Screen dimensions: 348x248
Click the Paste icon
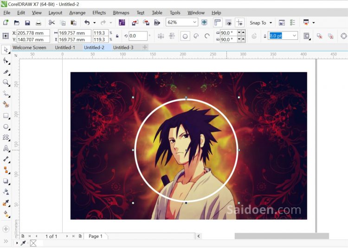(73, 23)
